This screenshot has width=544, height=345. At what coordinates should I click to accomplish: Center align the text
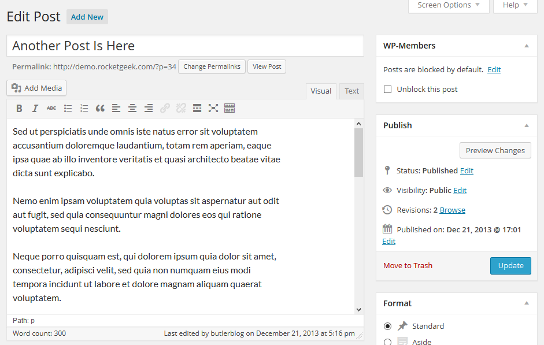click(x=132, y=108)
